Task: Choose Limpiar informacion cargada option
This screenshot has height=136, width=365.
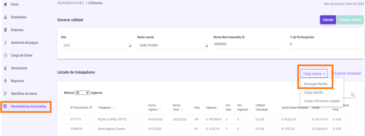Action: [322, 101]
